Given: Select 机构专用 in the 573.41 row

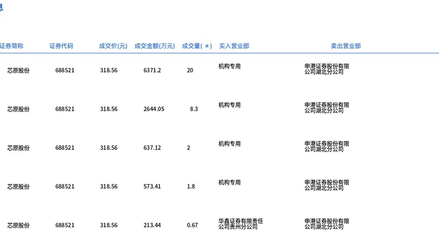Looking at the screenshot, I should [229, 182].
